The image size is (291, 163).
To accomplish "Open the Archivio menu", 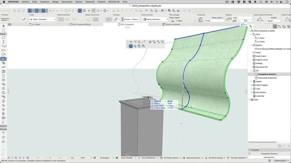I will tap(25, 2).
